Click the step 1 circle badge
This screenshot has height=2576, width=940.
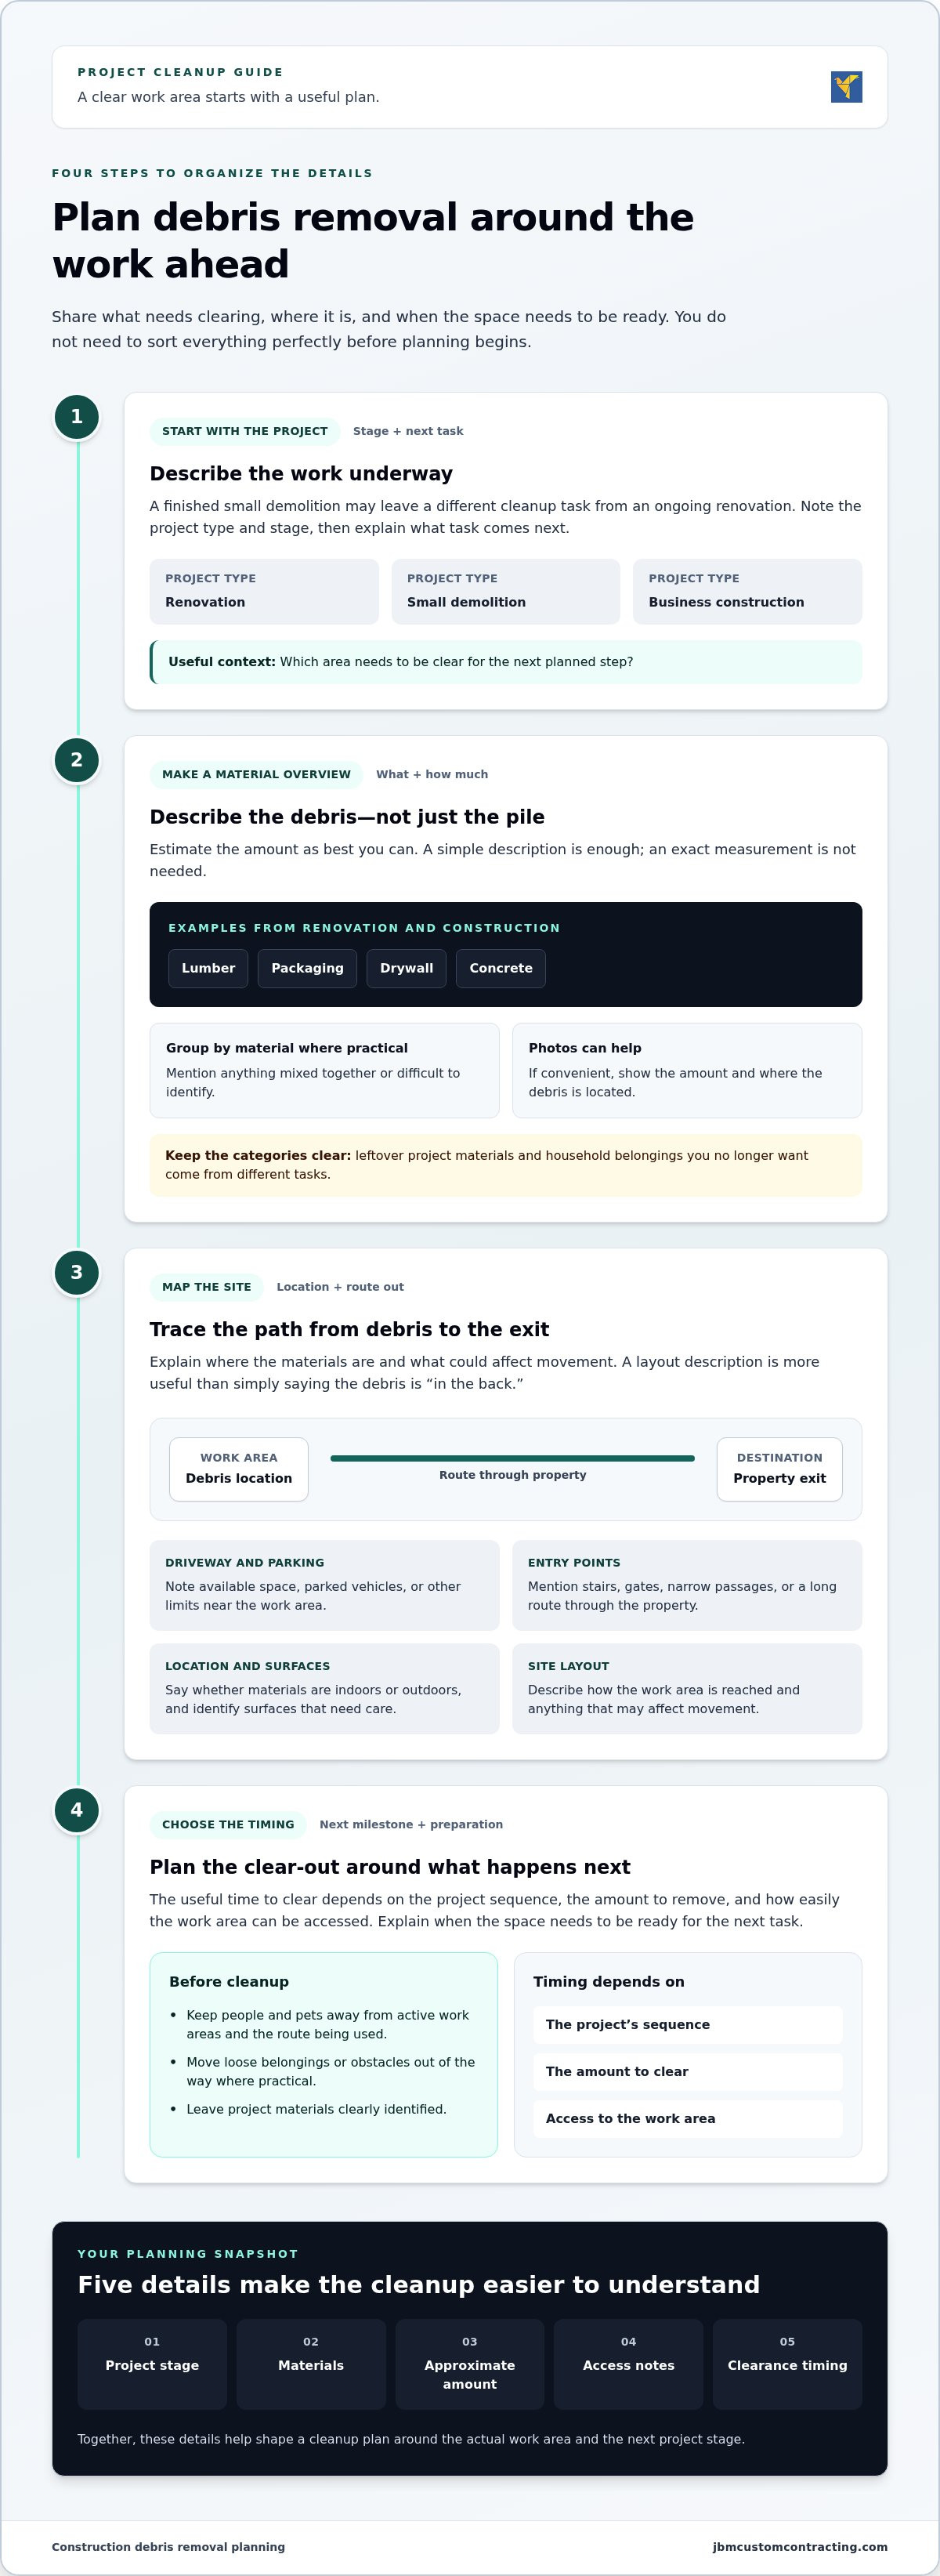77,417
